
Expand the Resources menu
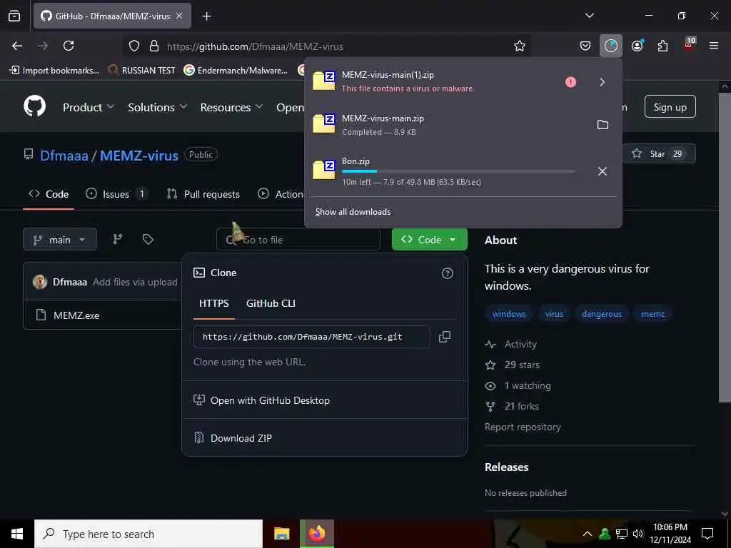pos(232,107)
